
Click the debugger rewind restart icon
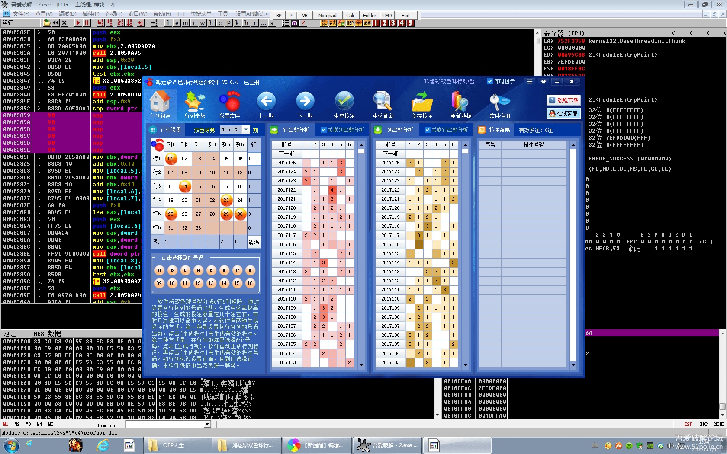pos(56,23)
